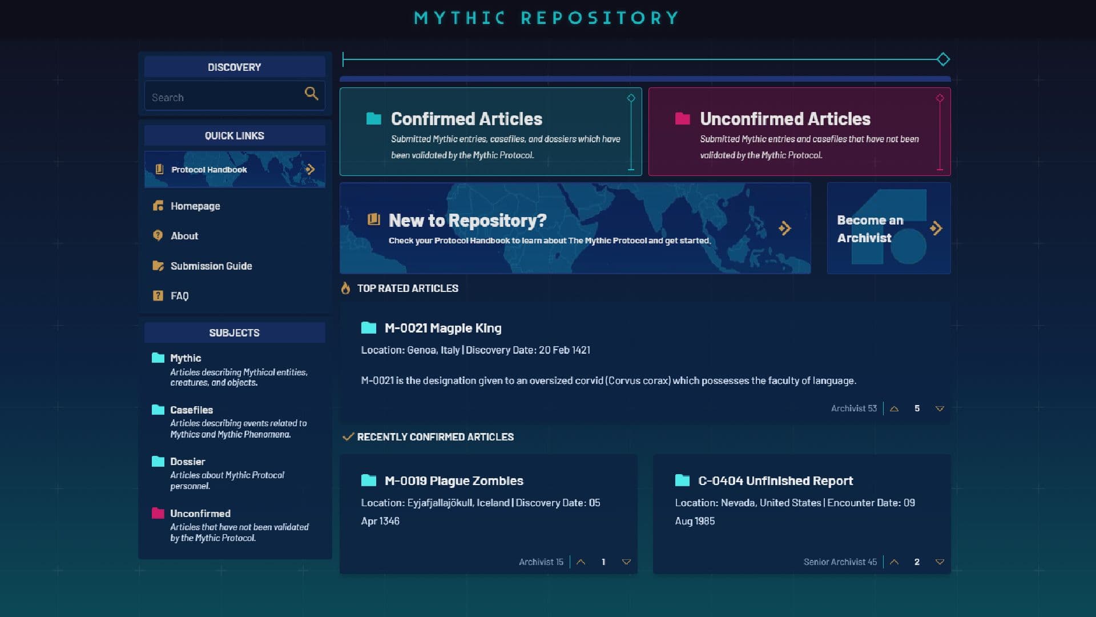Click into the Discovery search field

pyautogui.click(x=223, y=98)
